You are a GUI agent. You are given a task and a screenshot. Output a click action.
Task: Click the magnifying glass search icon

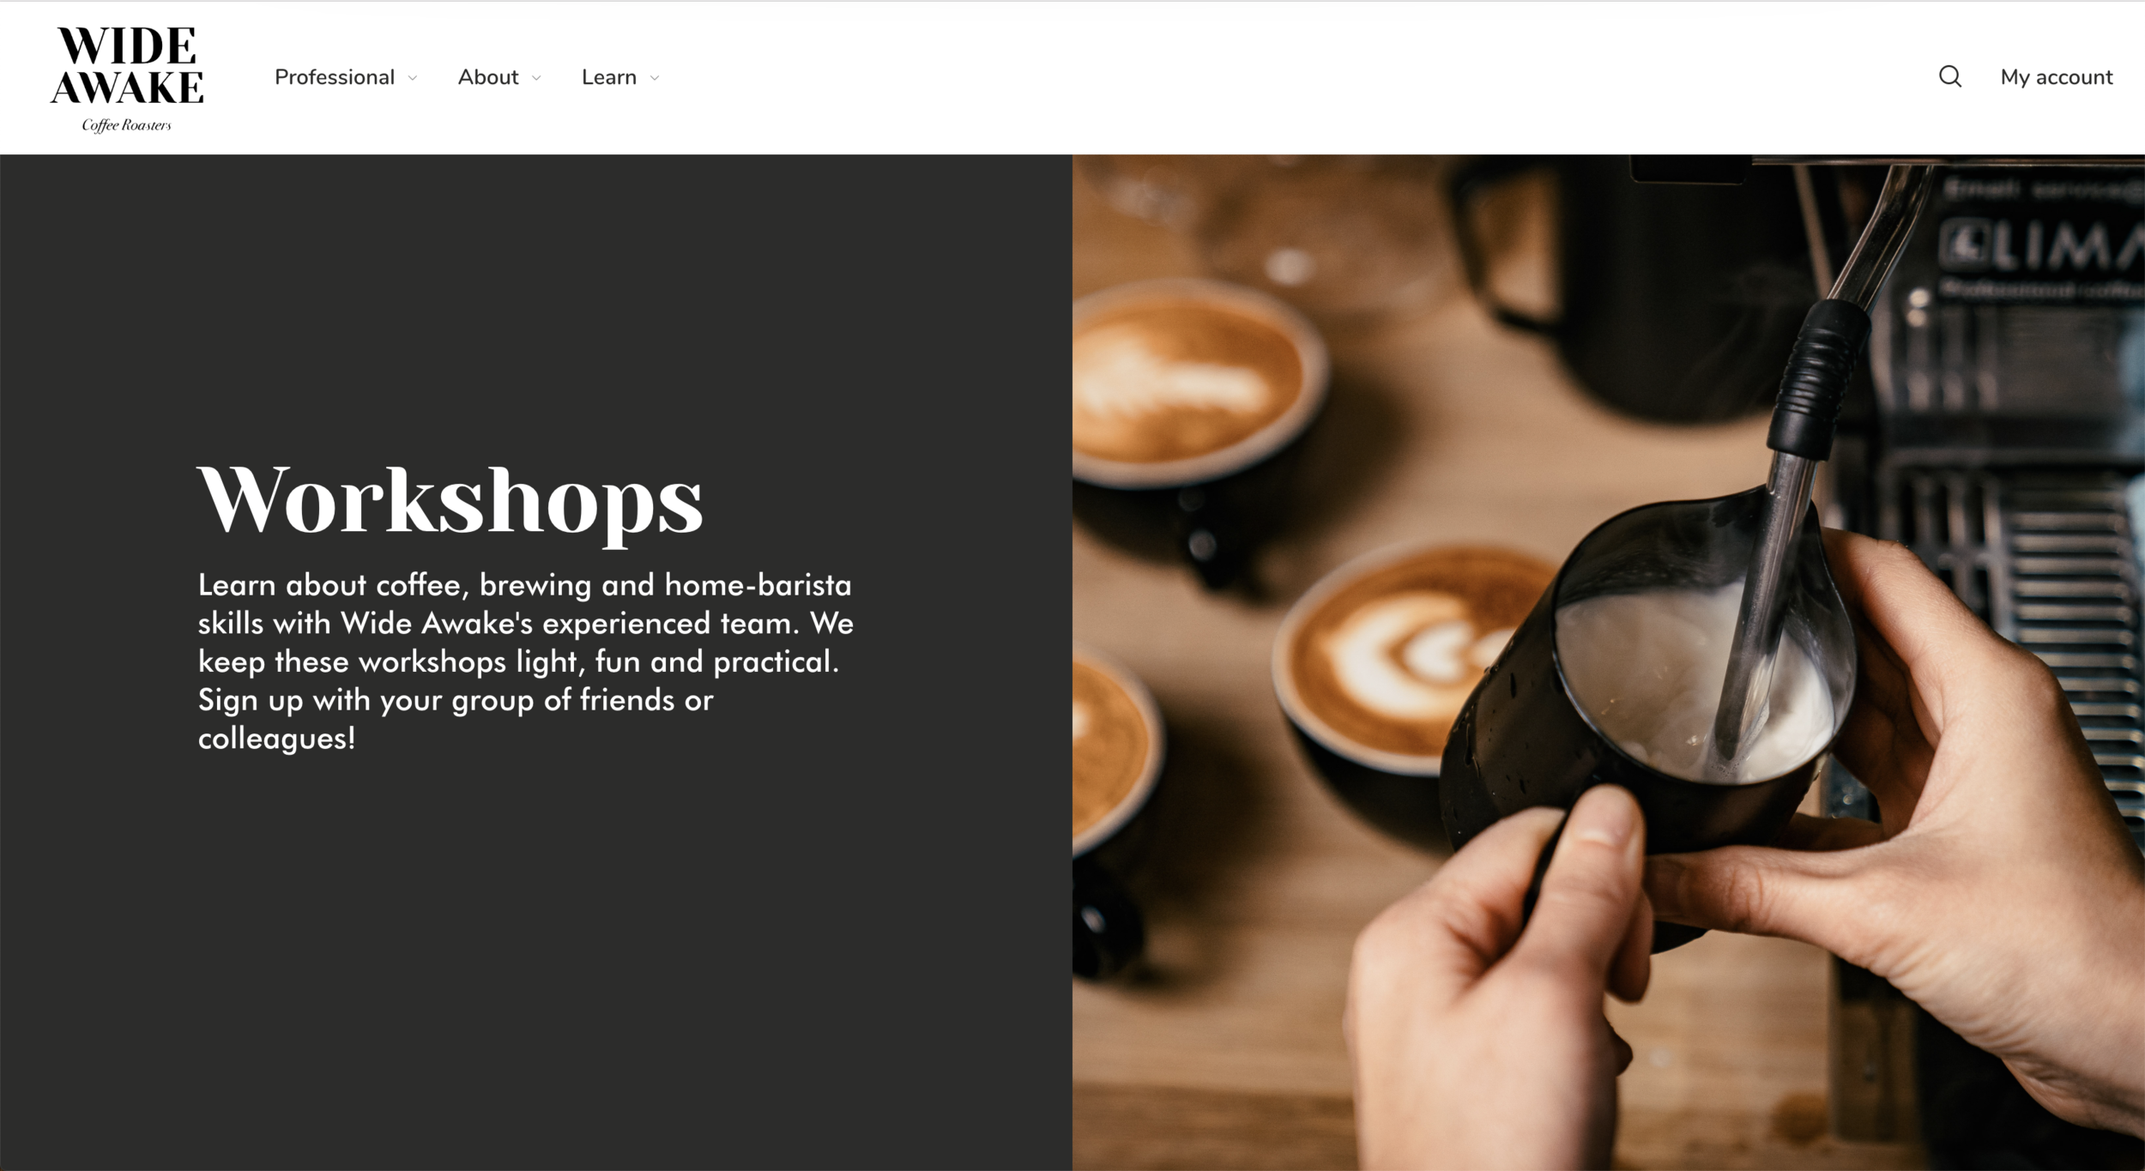pos(1949,76)
